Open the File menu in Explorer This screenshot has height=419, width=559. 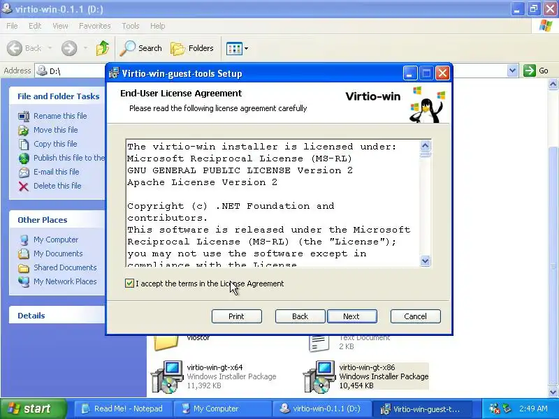click(12, 26)
